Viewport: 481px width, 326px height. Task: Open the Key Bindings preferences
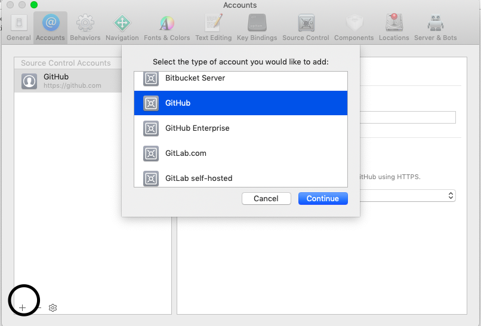pyautogui.click(x=257, y=27)
